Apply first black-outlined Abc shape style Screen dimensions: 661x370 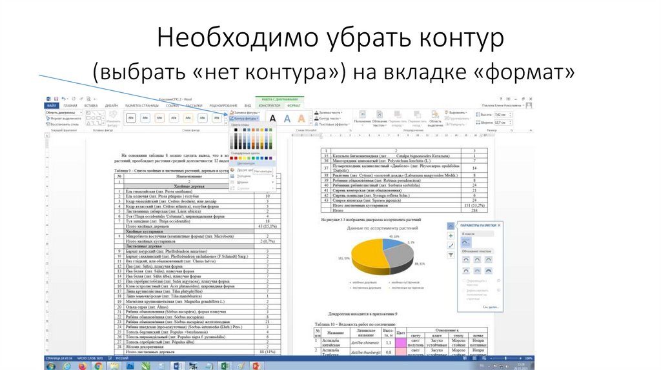[131, 118]
